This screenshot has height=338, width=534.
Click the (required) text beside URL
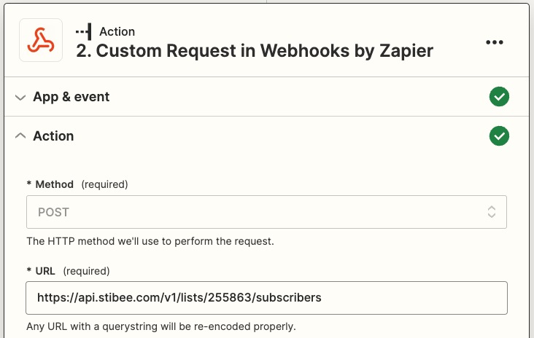(x=86, y=271)
